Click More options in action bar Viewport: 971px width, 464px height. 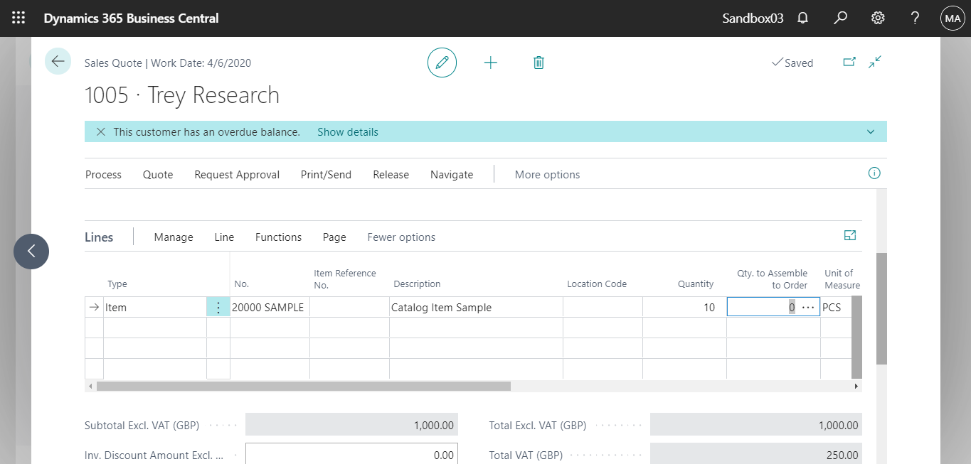547,175
